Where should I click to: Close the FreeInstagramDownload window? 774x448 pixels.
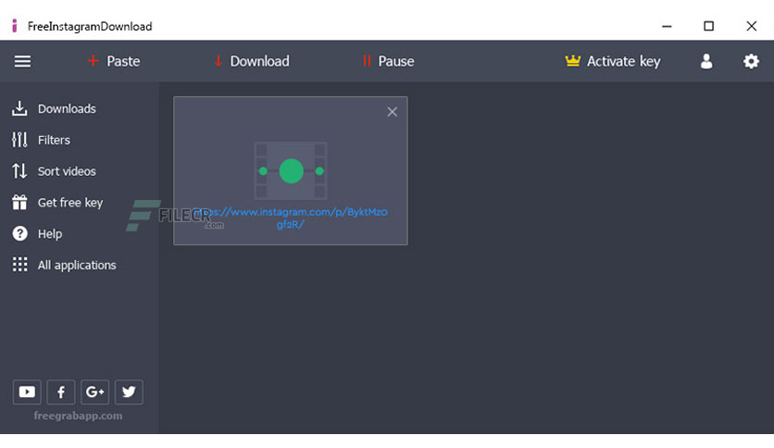[751, 26]
